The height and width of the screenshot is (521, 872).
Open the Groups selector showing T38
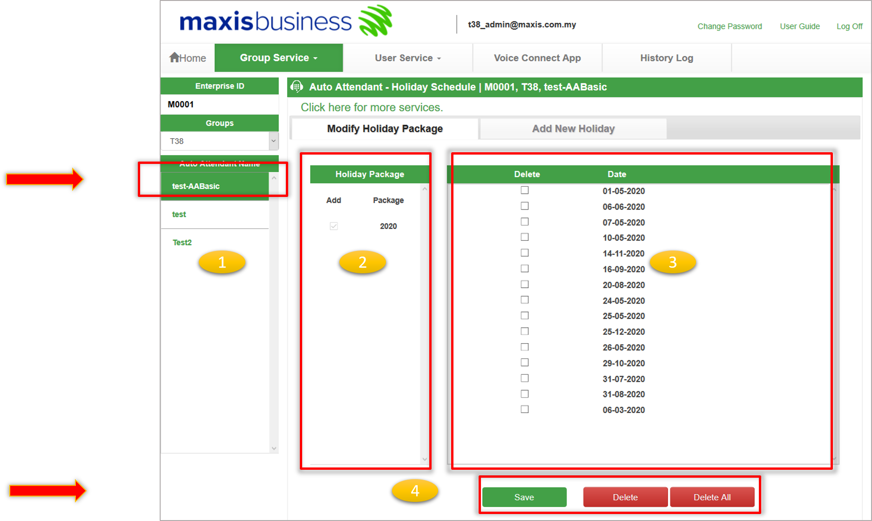pos(219,141)
